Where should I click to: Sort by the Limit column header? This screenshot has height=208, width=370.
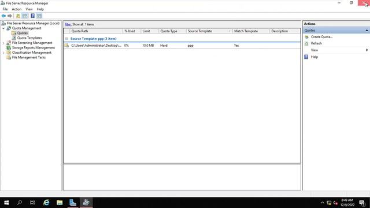click(150, 31)
